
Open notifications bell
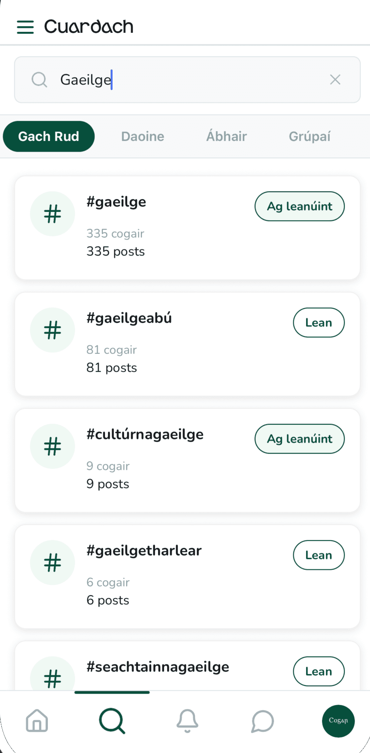click(x=187, y=721)
